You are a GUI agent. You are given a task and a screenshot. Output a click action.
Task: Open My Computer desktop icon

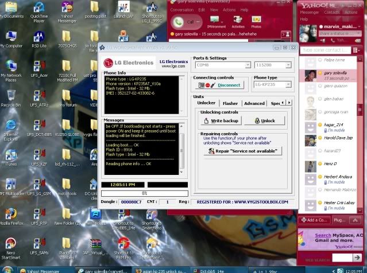(11, 39)
